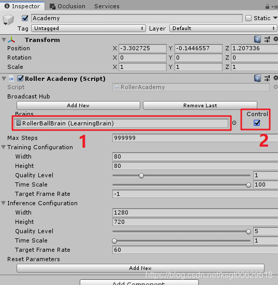Collapse the Transform component foldout
Screen dimensions: 278x285
point(4,39)
